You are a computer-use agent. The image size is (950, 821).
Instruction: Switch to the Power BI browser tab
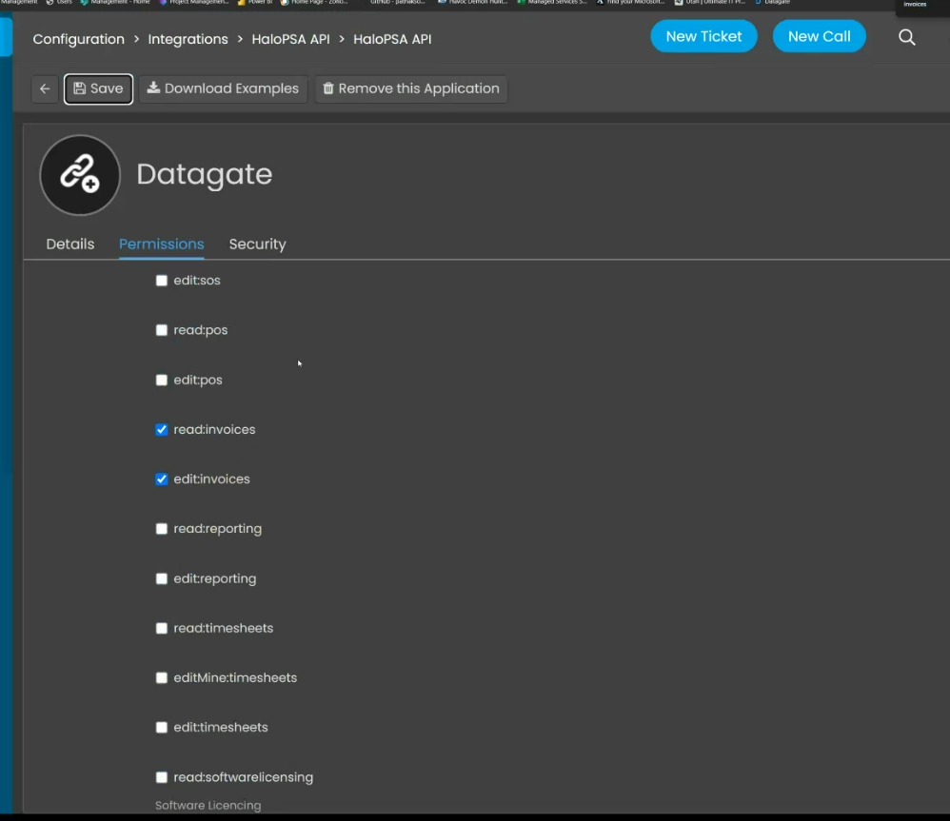[x=253, y=3]
